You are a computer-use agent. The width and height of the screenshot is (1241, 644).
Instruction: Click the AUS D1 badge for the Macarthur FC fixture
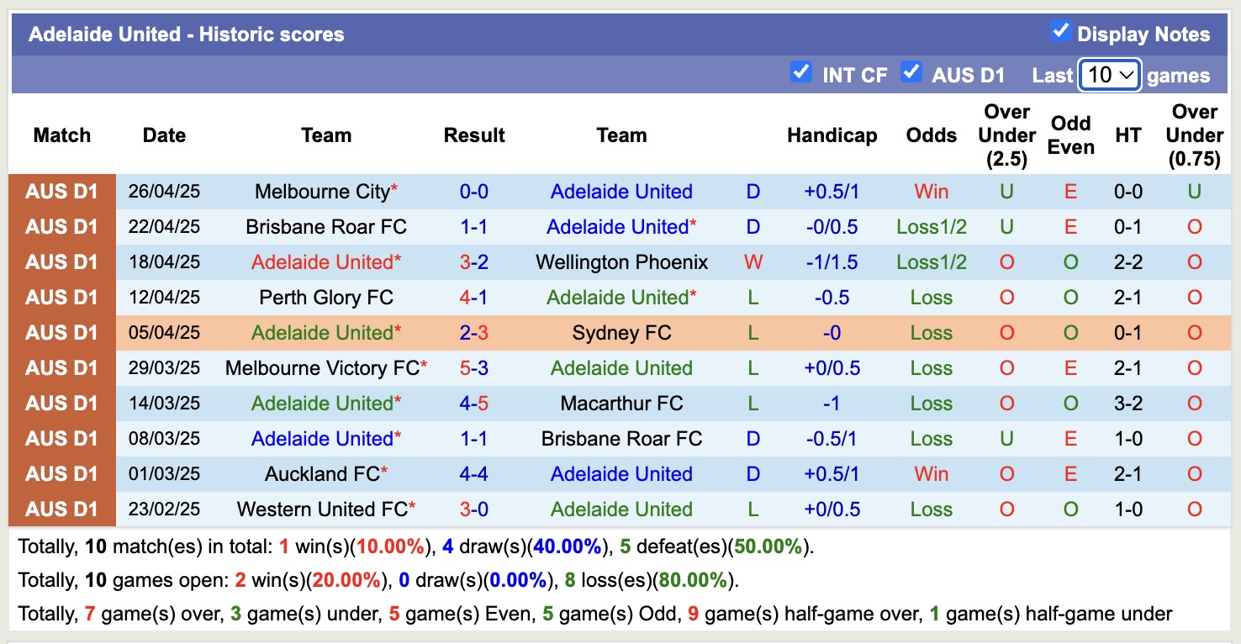click(x=61, y=403)
